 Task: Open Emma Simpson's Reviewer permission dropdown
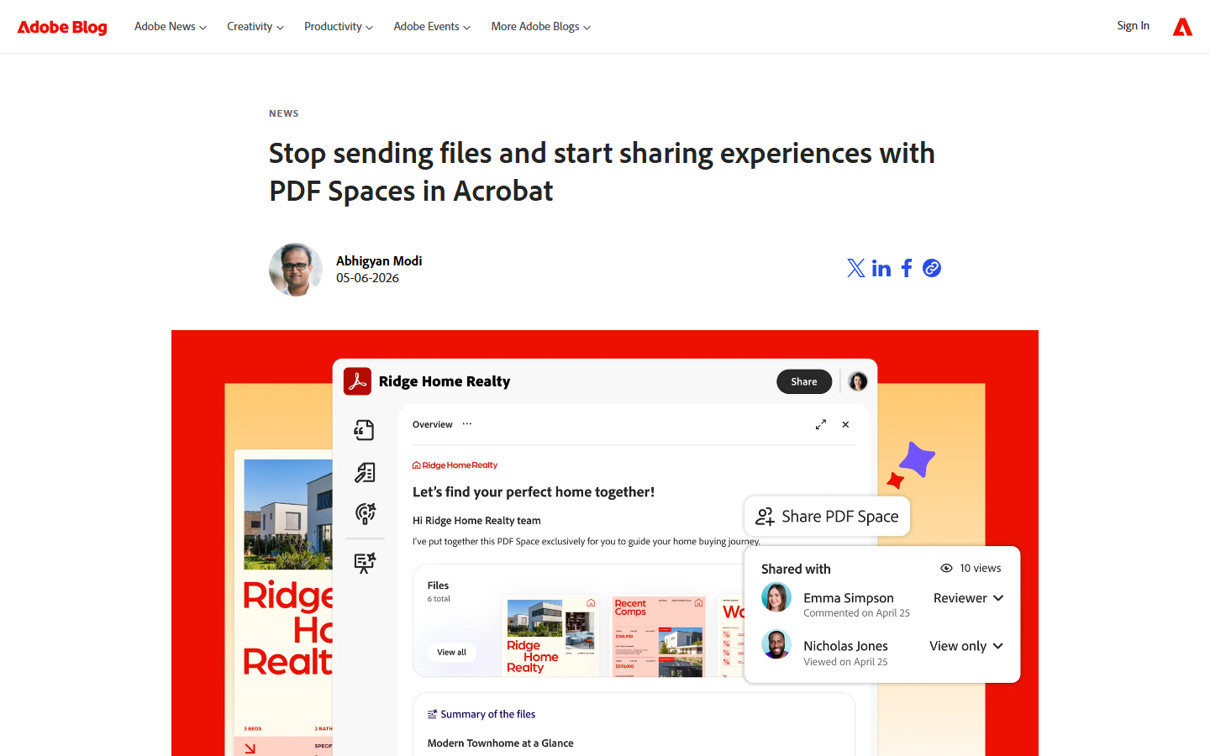[969, 598]
